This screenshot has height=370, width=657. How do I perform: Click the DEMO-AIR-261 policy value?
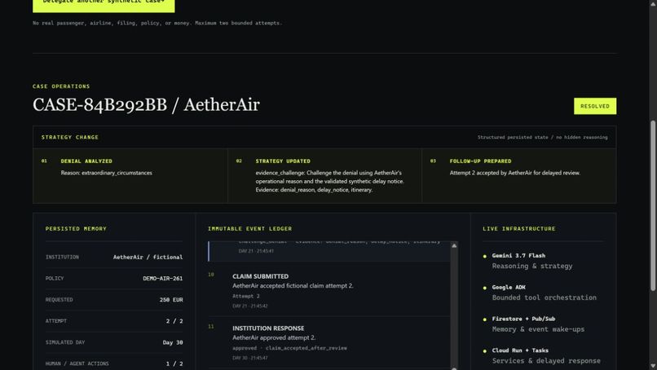pyautogui.click(x=162, y=278)
